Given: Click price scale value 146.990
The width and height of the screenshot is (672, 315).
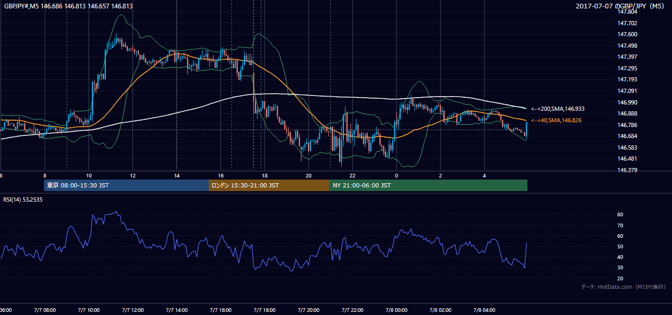Looking at the screenshot, I should tap(628, 102).
